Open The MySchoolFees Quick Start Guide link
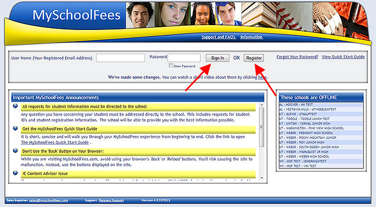The image size is (376, 207). 55,142
